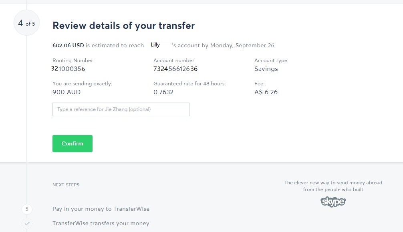Click the recipient name Lilly

coord(155,45)
